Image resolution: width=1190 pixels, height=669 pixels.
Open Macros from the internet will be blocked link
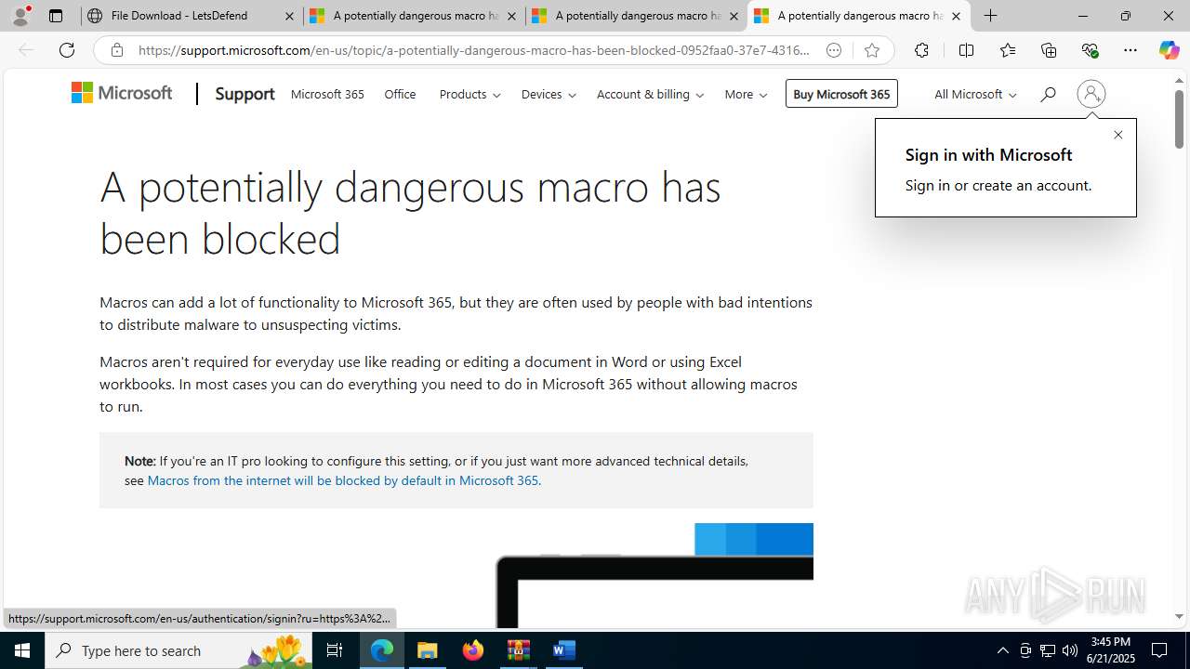pyautogui.click(x=342, y=480)
